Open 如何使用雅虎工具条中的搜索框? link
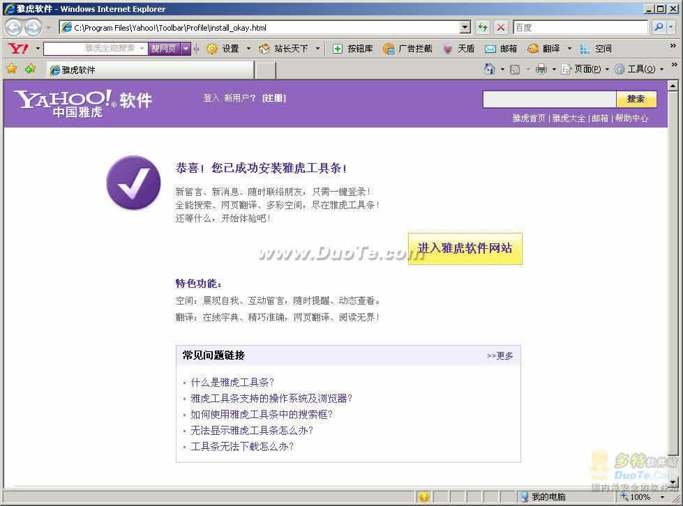 tap(262, 415)
